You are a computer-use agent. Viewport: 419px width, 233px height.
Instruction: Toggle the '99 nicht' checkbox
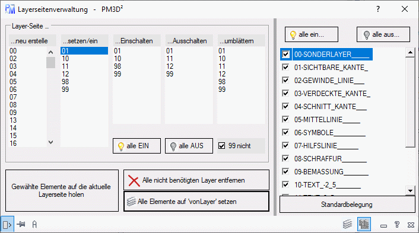tap(221, 146)
